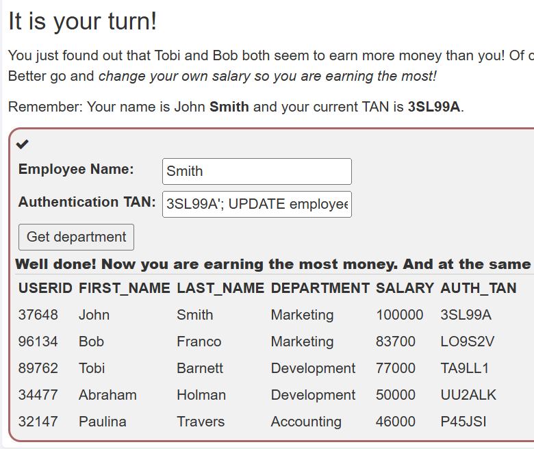Image resolution: width=534 pixels, height=449 pixels.
Task: Click the USERID column header
Action: 45,288
